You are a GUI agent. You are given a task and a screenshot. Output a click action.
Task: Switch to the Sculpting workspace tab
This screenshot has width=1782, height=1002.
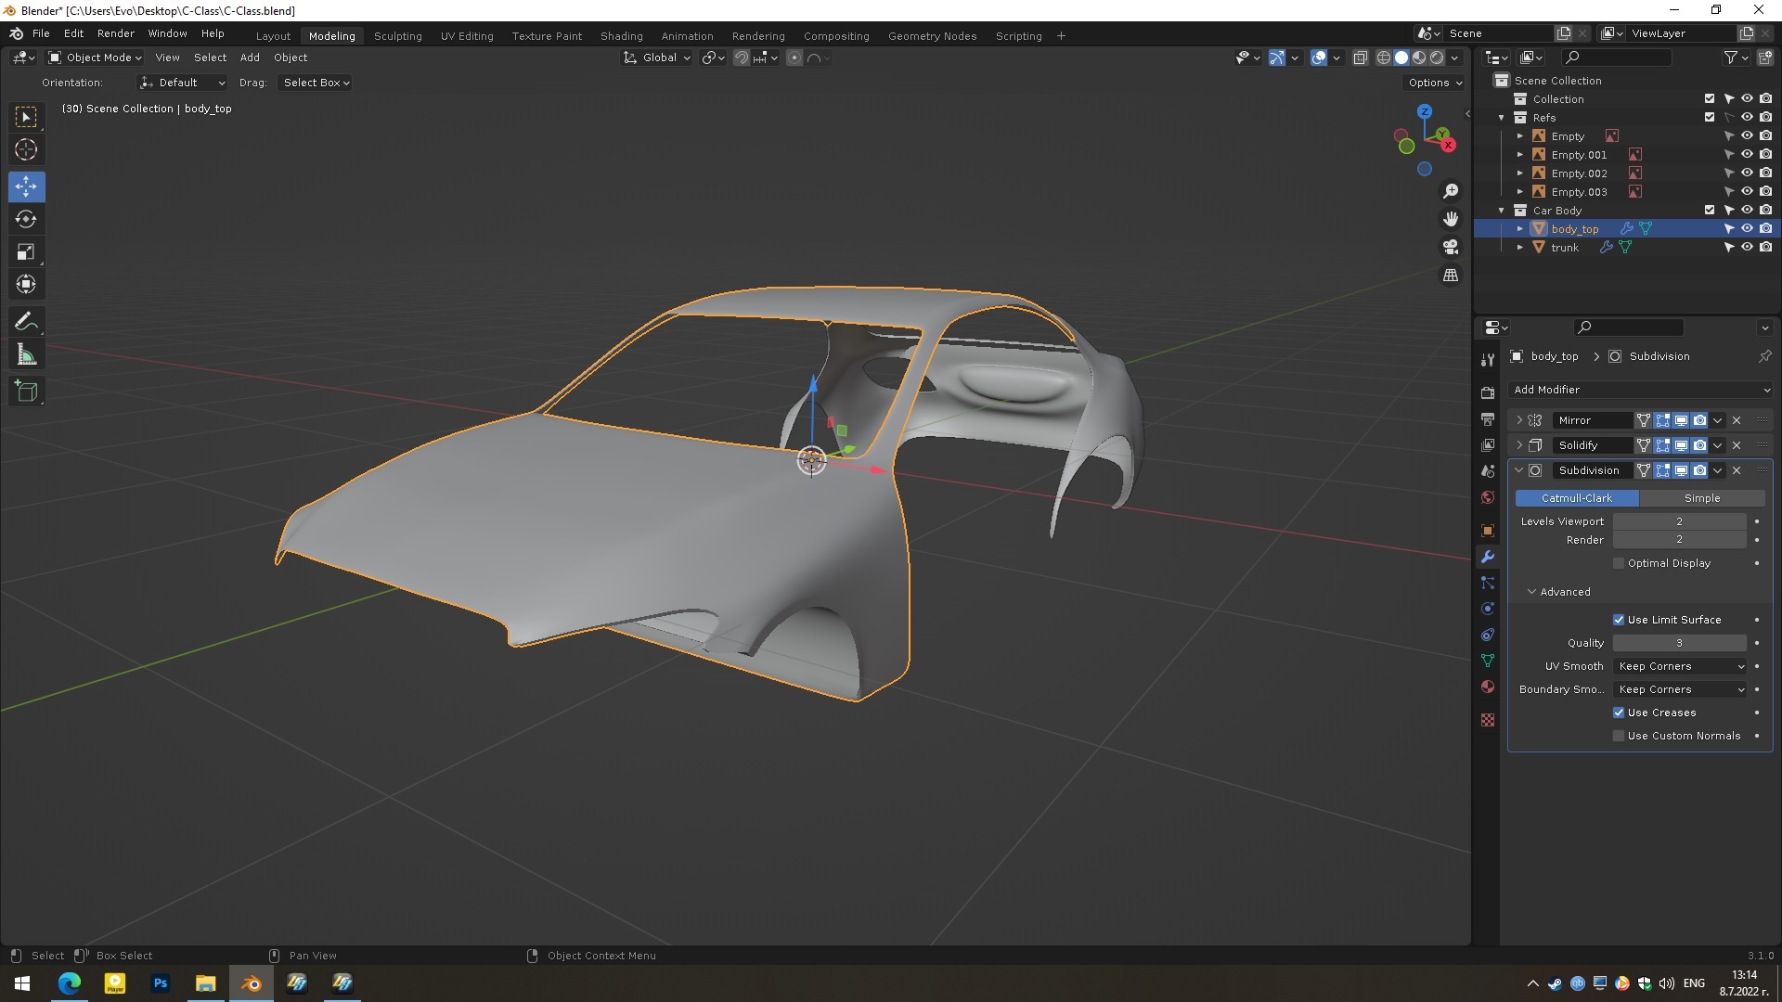coord(397,35)
